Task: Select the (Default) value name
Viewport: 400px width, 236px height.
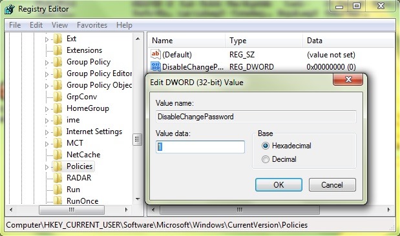Action: pos(177,55)
